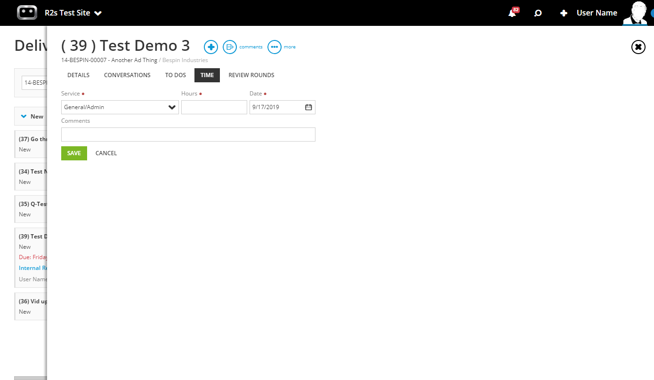Viewport: 654px width, 380px height.
Task: Select the Time tab
Action: pos(207,75)
